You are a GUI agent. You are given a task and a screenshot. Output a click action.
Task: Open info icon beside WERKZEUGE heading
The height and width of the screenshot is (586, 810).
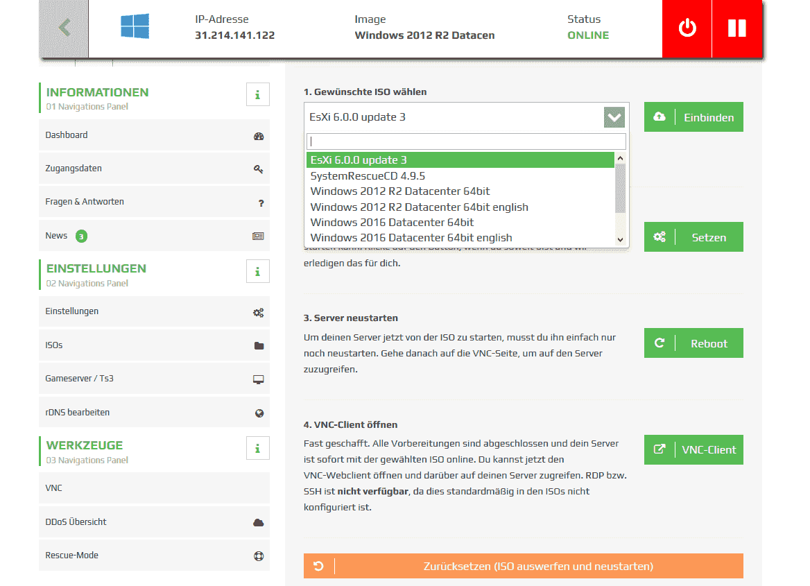tap(258, 449)
